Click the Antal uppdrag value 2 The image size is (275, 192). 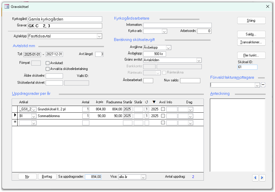click(193, 177)
